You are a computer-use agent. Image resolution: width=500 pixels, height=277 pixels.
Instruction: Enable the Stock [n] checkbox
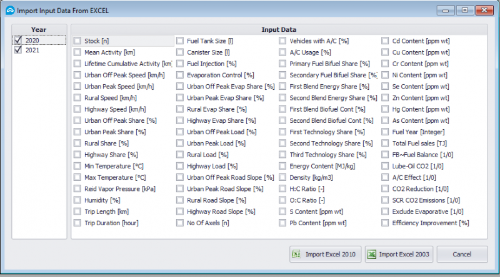point(77,41)
